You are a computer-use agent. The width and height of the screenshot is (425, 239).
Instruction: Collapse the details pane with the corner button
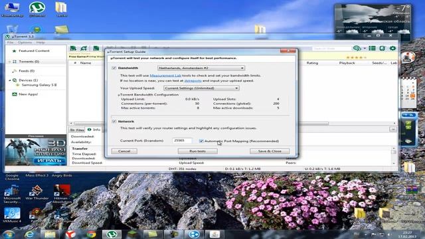click(x=392, y=130)
